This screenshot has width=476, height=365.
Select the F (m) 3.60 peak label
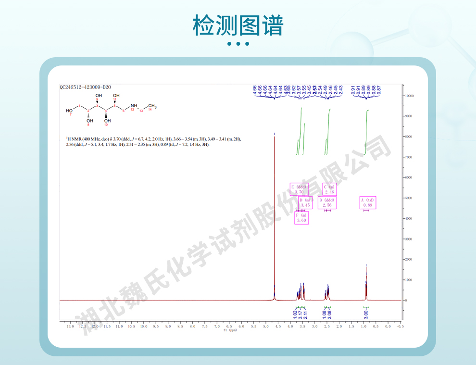click(x=301, y=218)
